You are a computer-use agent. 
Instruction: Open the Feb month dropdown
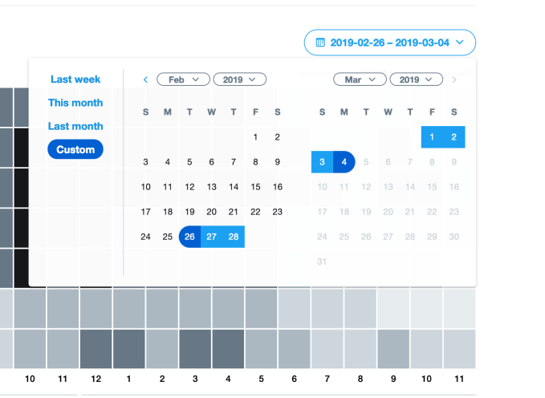point(183,79)
